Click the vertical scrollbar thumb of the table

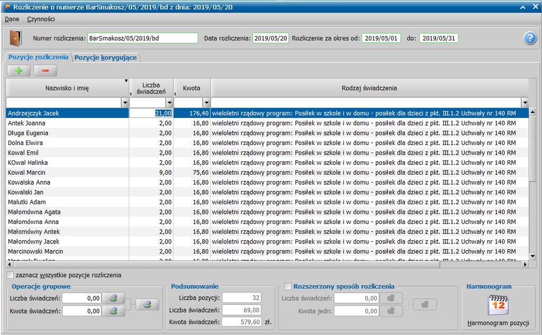tap(532, 148)
